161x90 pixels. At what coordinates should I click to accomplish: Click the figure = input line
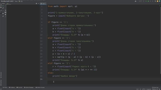tap(68, 16)
